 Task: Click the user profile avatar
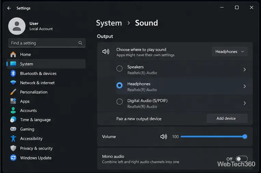click(x=17, y=26)
